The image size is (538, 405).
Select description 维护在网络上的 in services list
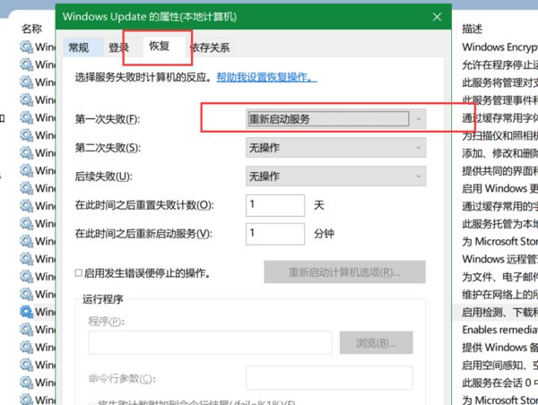pyautogui.click(x=500, y=294)
